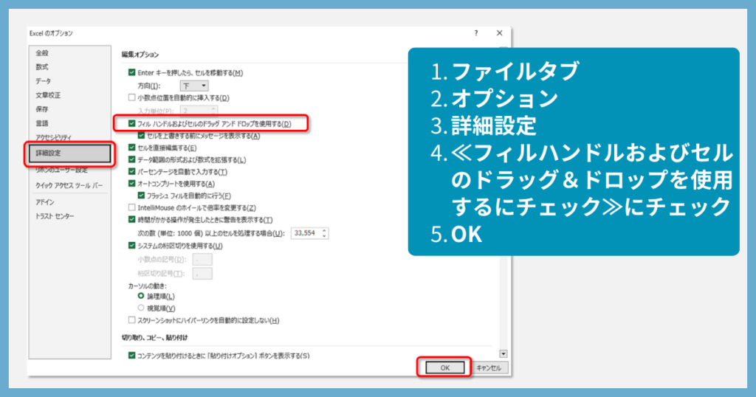Screen dimensions: 756x397
Task: Click the 33,554 cell count input field
Action: [304, 233]
